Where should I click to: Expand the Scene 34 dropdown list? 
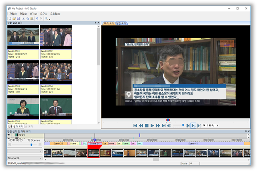40,158
